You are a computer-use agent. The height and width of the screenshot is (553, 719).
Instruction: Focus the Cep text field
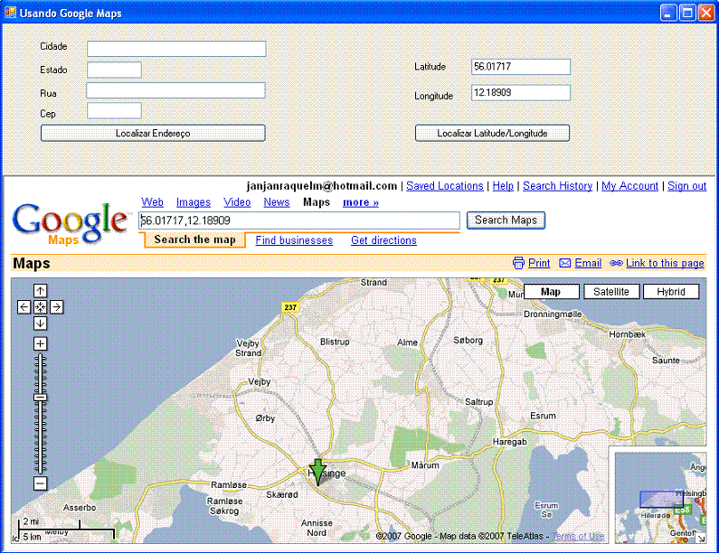click(114, 110)
